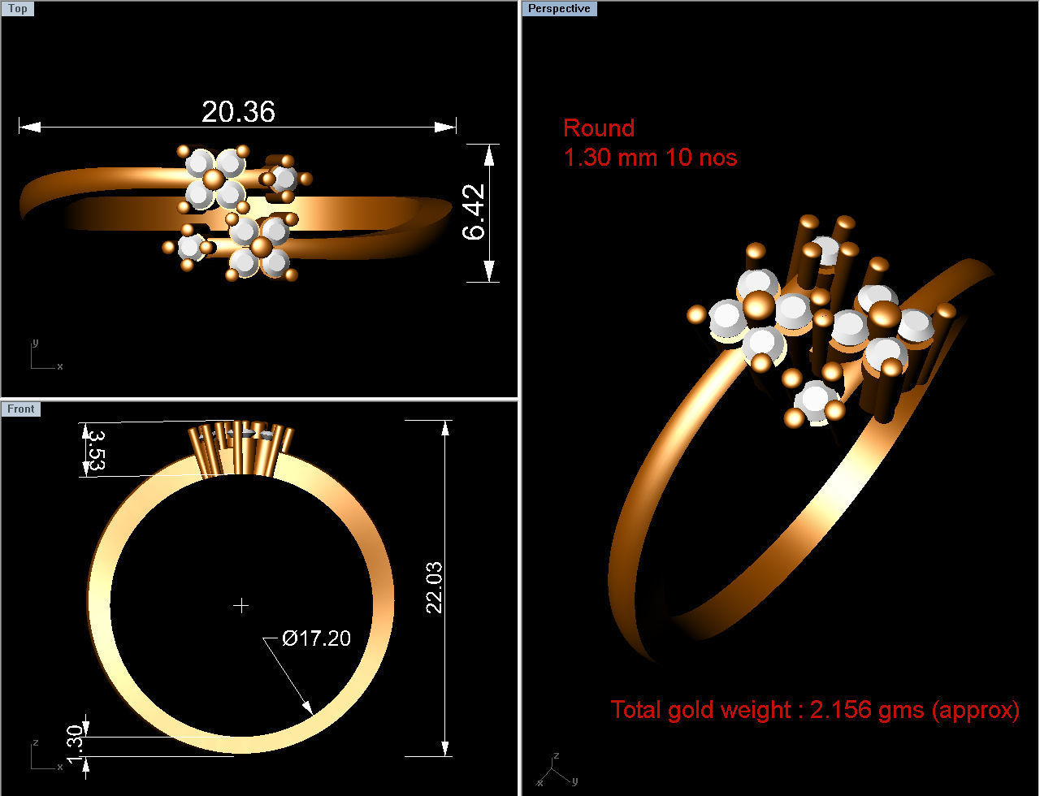This screenshot has height=796, width=1040.
Task: Click the Ø17.20 diameter dimension
Action: pyautogui.click(x=317, y=638)
